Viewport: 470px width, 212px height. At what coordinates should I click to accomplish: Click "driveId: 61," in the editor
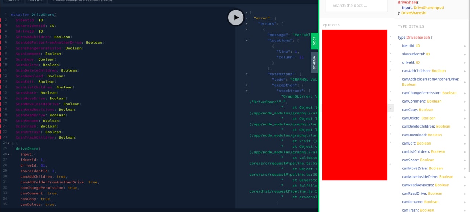(34, 165)
